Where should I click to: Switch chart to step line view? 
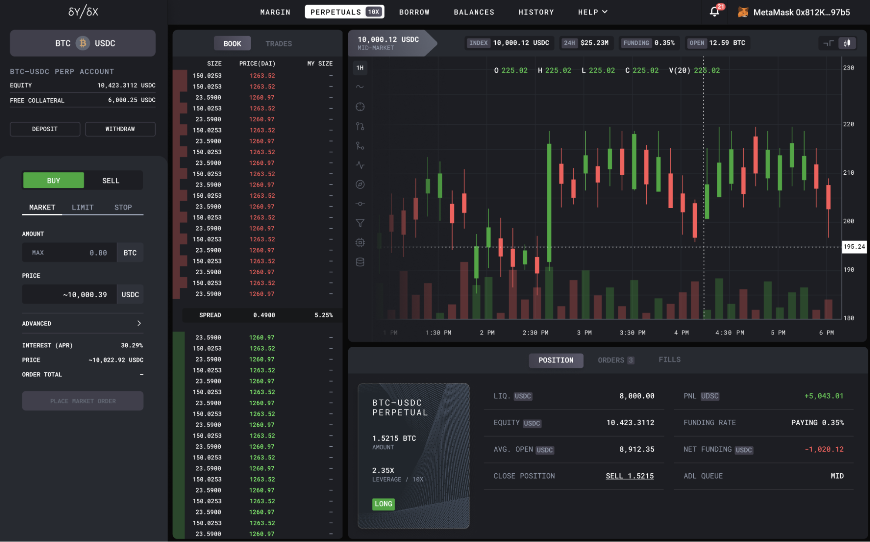(x=828, y=43)
